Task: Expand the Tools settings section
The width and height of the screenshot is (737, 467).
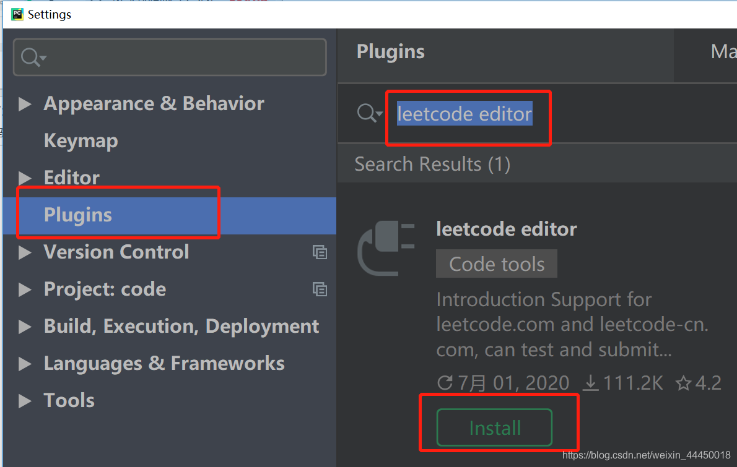Action: coord(25,401)
